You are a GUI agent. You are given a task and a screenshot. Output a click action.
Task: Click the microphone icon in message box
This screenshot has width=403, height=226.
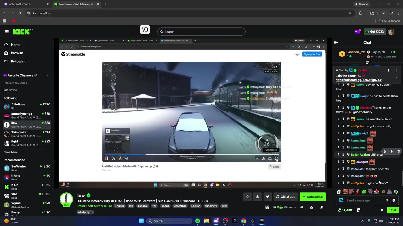tap(387, 200)
